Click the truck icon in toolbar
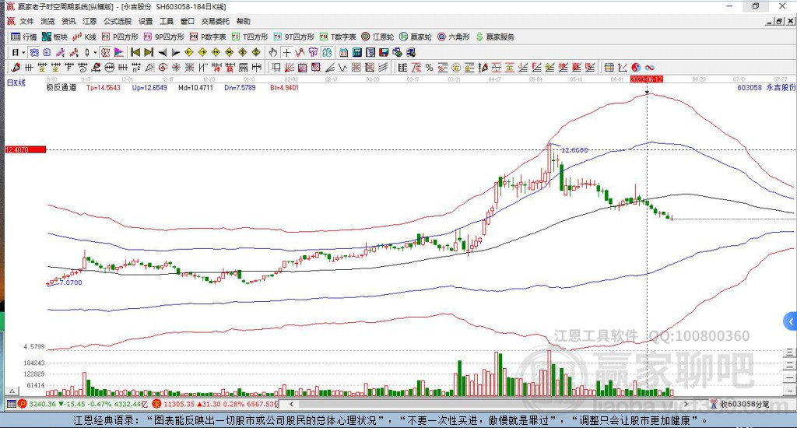This screenshot has height=428, width=797. (411, 52)
